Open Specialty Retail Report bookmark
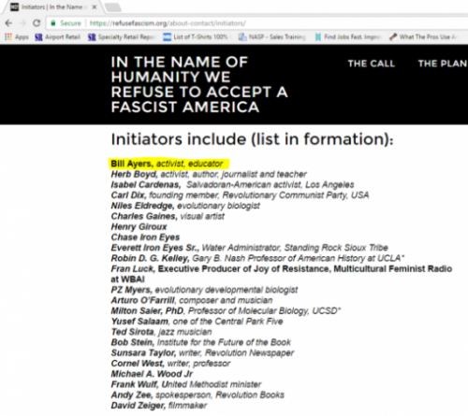468x416 pixels. point(121,37)
